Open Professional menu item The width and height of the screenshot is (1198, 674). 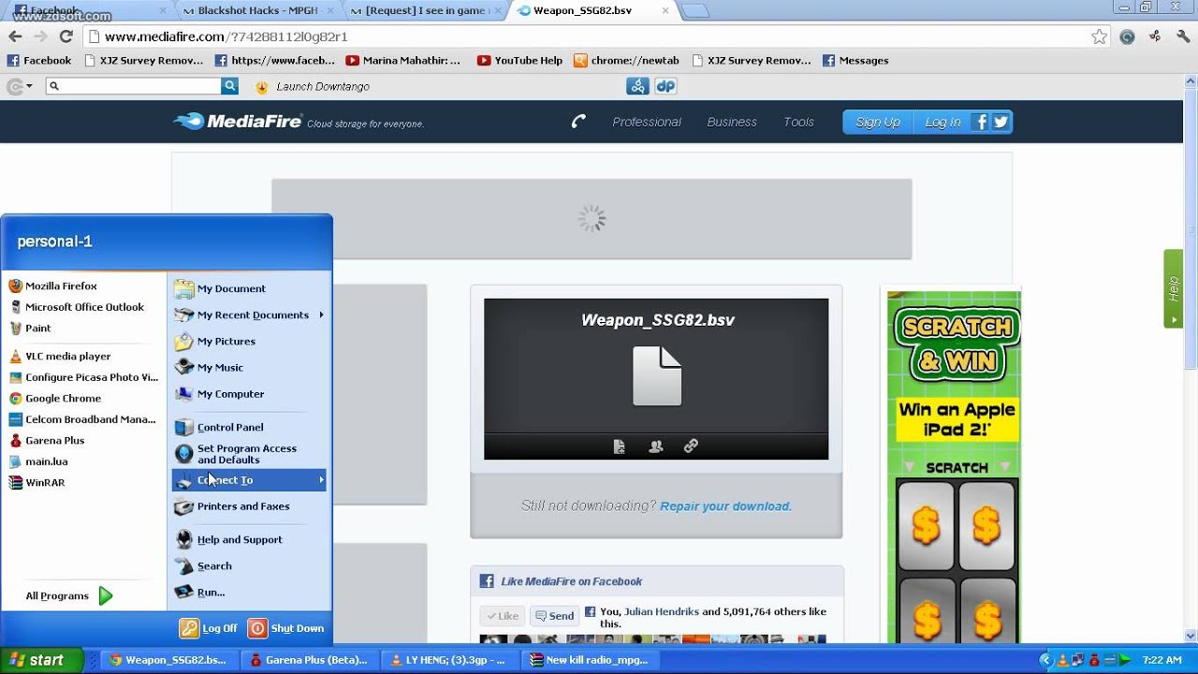pos(647,122)
